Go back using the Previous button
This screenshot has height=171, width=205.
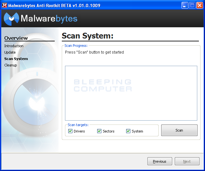[160, 161]
